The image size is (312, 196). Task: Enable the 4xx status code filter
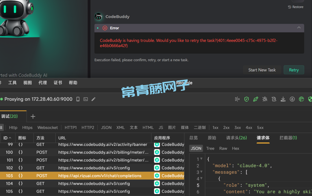249,127
